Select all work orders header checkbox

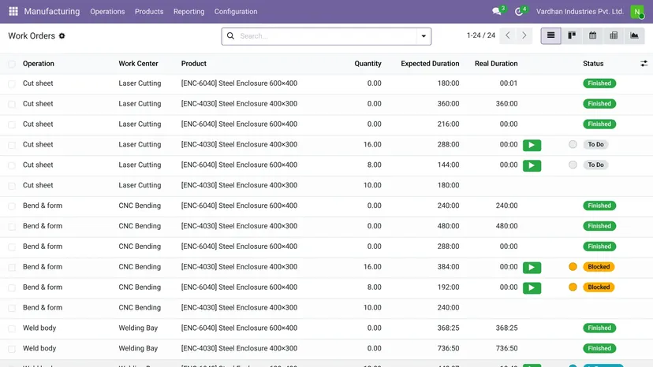(x=12, y=64)
